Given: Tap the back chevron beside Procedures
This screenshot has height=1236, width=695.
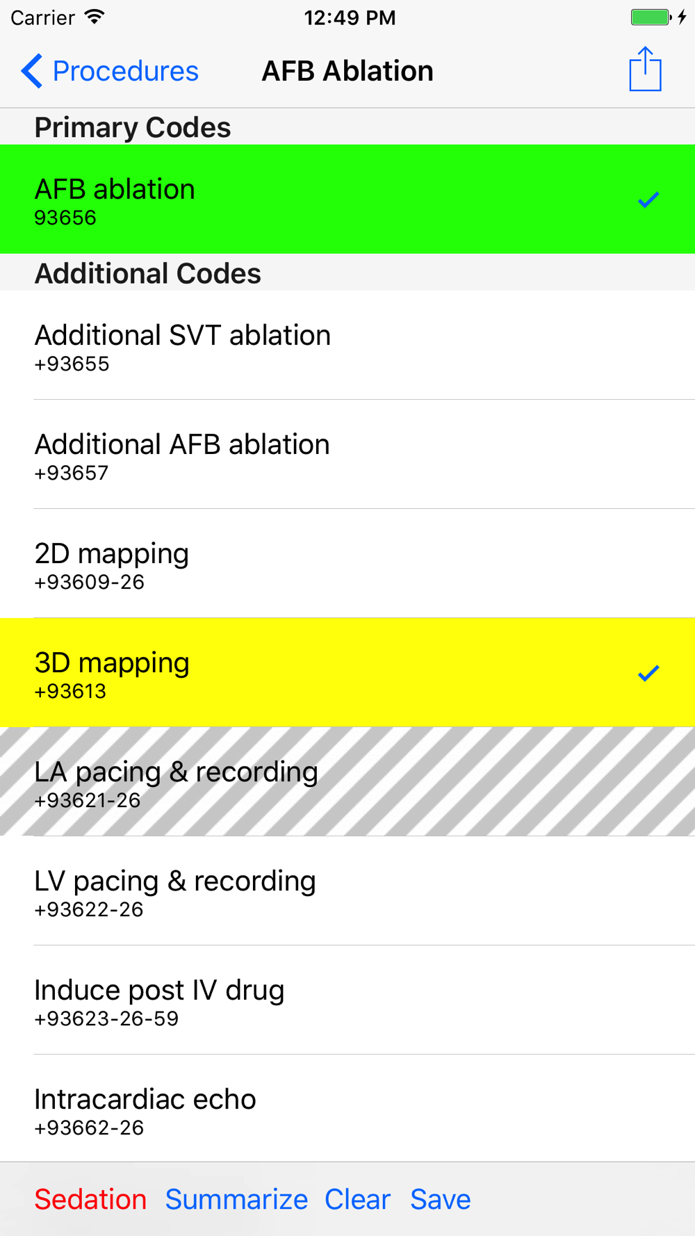Looking at the screenshot, I should coord(32,71).
